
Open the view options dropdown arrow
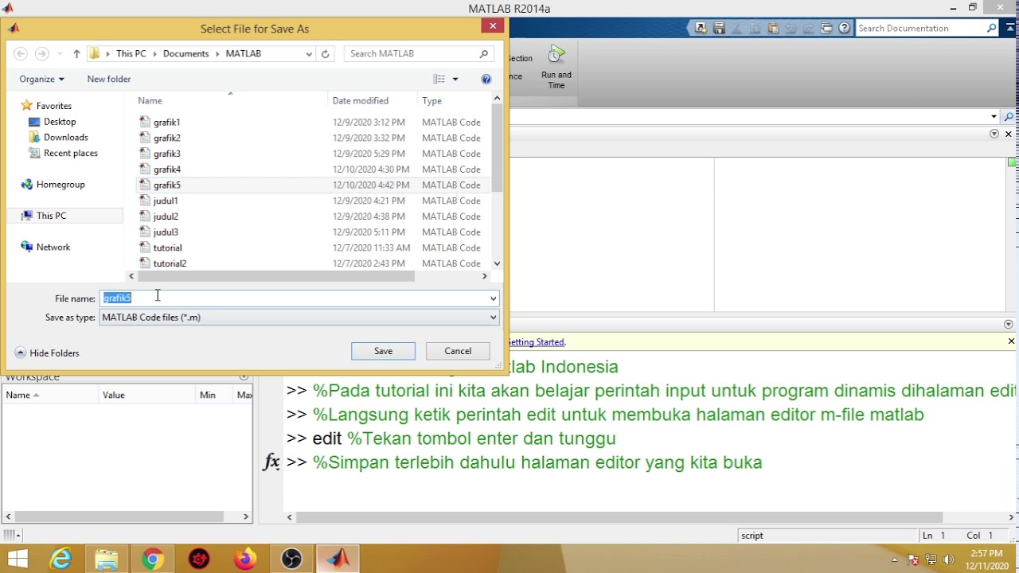click(x=455, y=79)
